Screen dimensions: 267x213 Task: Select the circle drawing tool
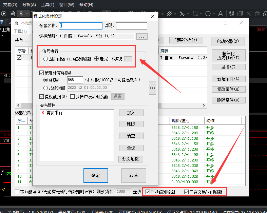[x=208, y=14]
